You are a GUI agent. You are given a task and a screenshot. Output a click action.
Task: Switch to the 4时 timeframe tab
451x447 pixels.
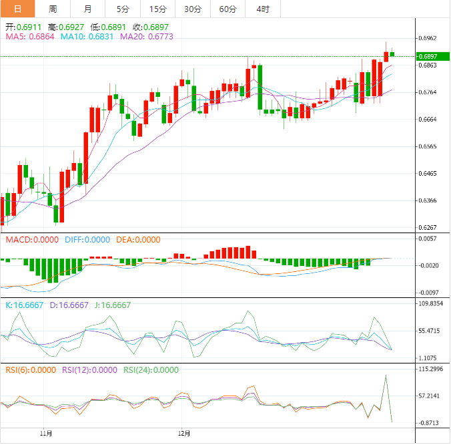click(x=262, y=9)
